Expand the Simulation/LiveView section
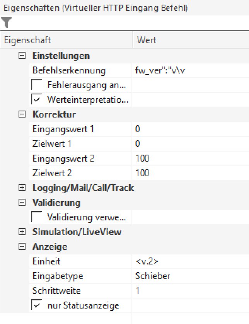Screen dimensions: 249x324 22,232
